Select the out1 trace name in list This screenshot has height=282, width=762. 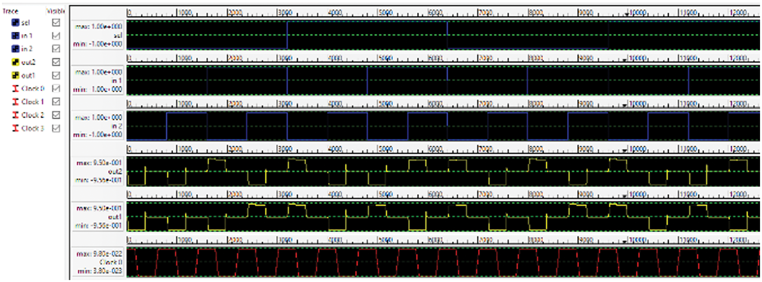28,75
